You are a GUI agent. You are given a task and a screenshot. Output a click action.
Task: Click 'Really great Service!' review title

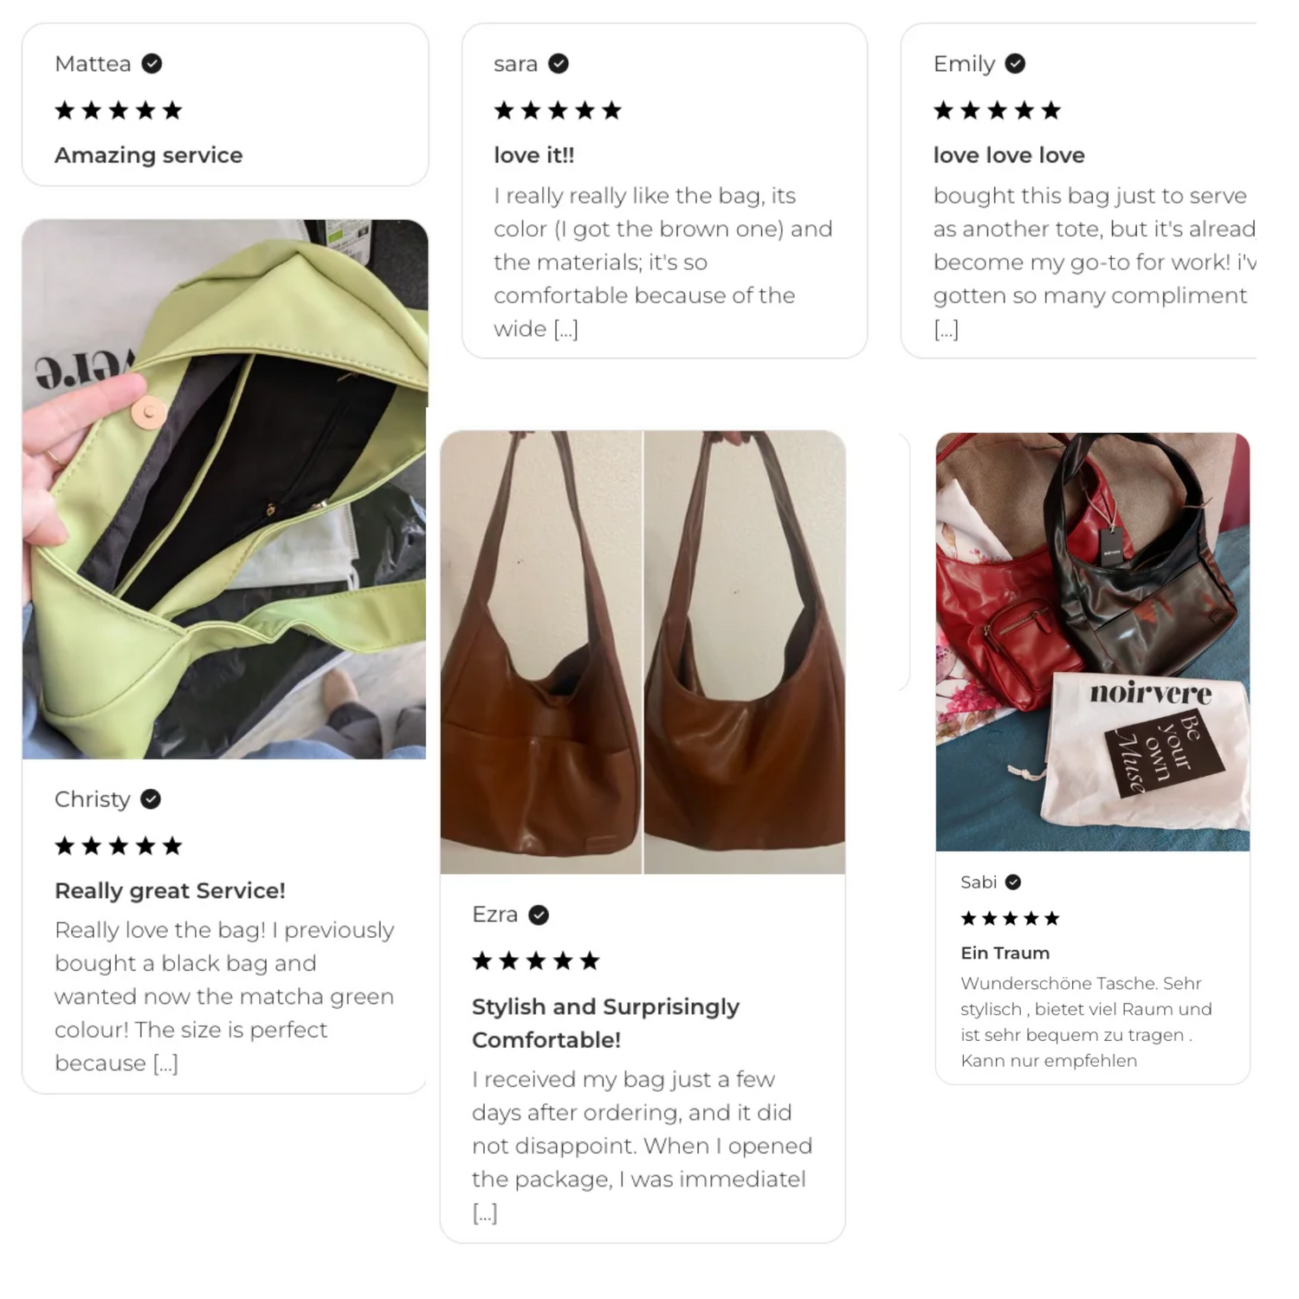170,891
